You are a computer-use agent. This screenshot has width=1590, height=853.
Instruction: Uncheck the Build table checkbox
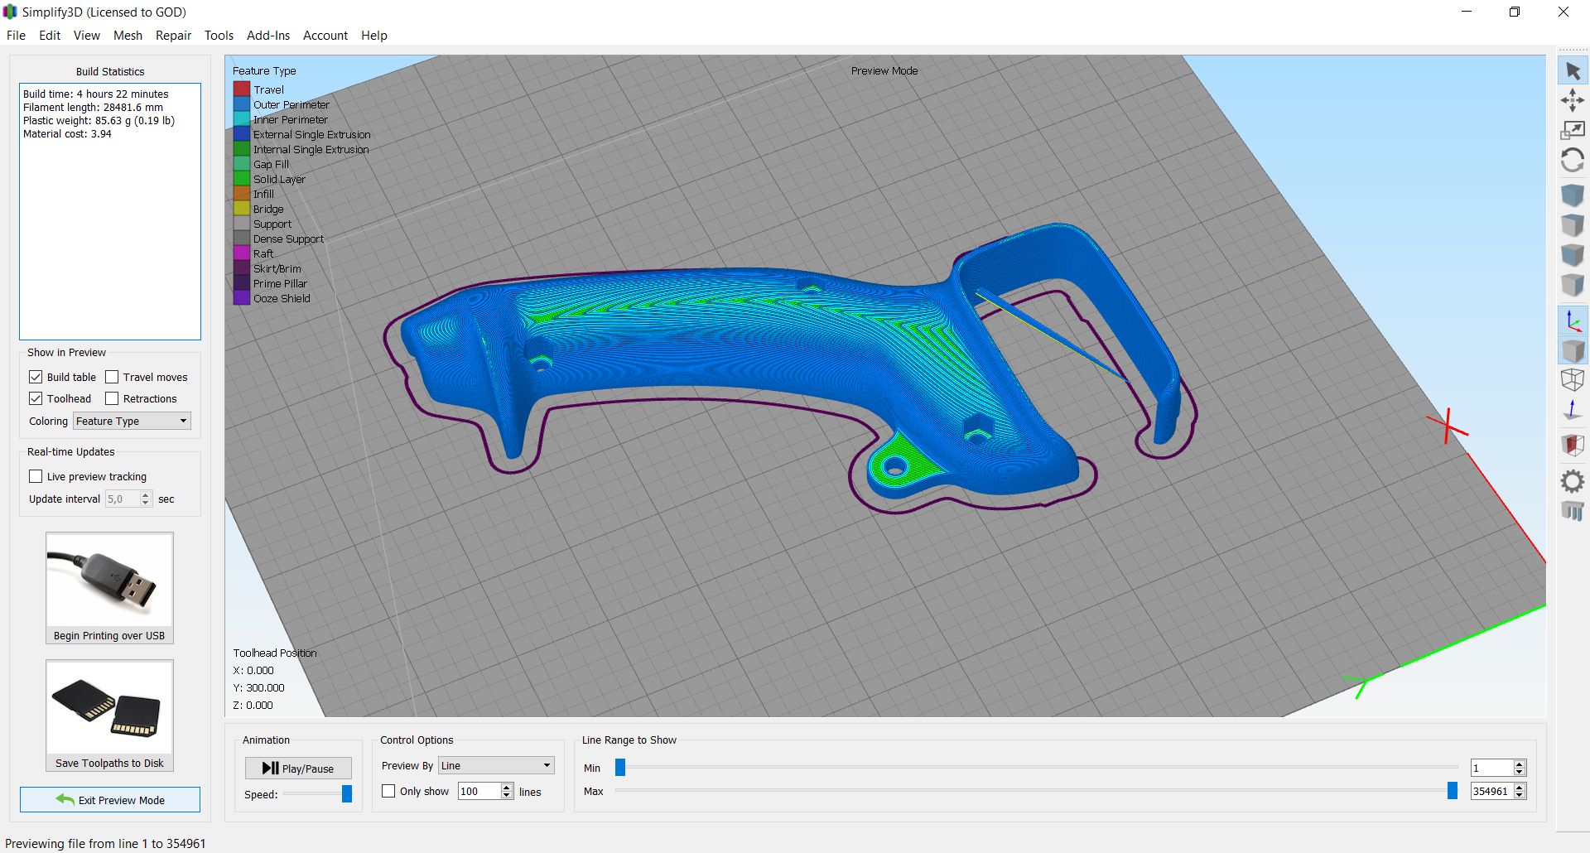36,377
